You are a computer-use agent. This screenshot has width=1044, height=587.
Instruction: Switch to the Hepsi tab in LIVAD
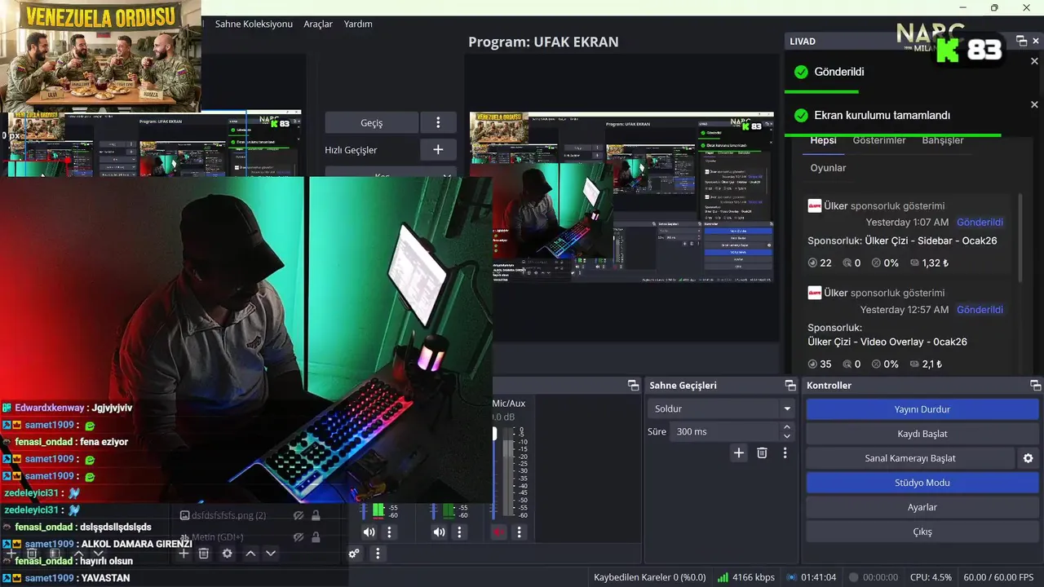[x=823, y=140]
